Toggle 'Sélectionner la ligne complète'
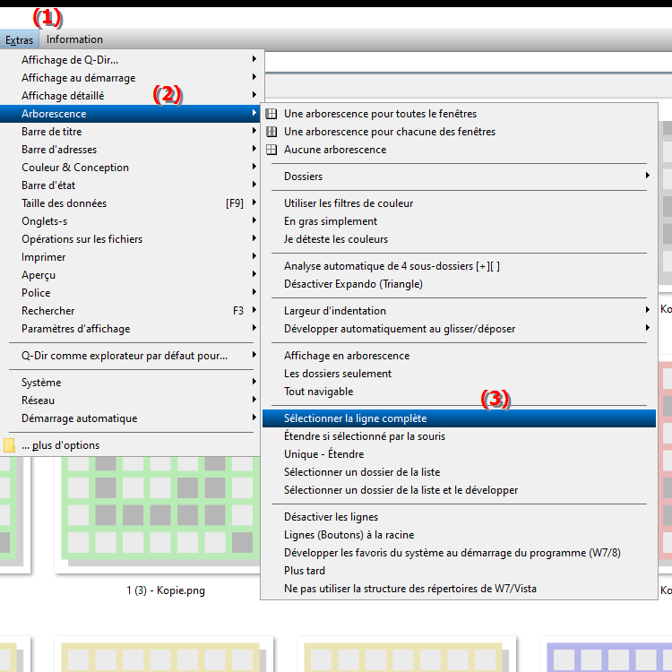672x672 pixels. (459, 418)
